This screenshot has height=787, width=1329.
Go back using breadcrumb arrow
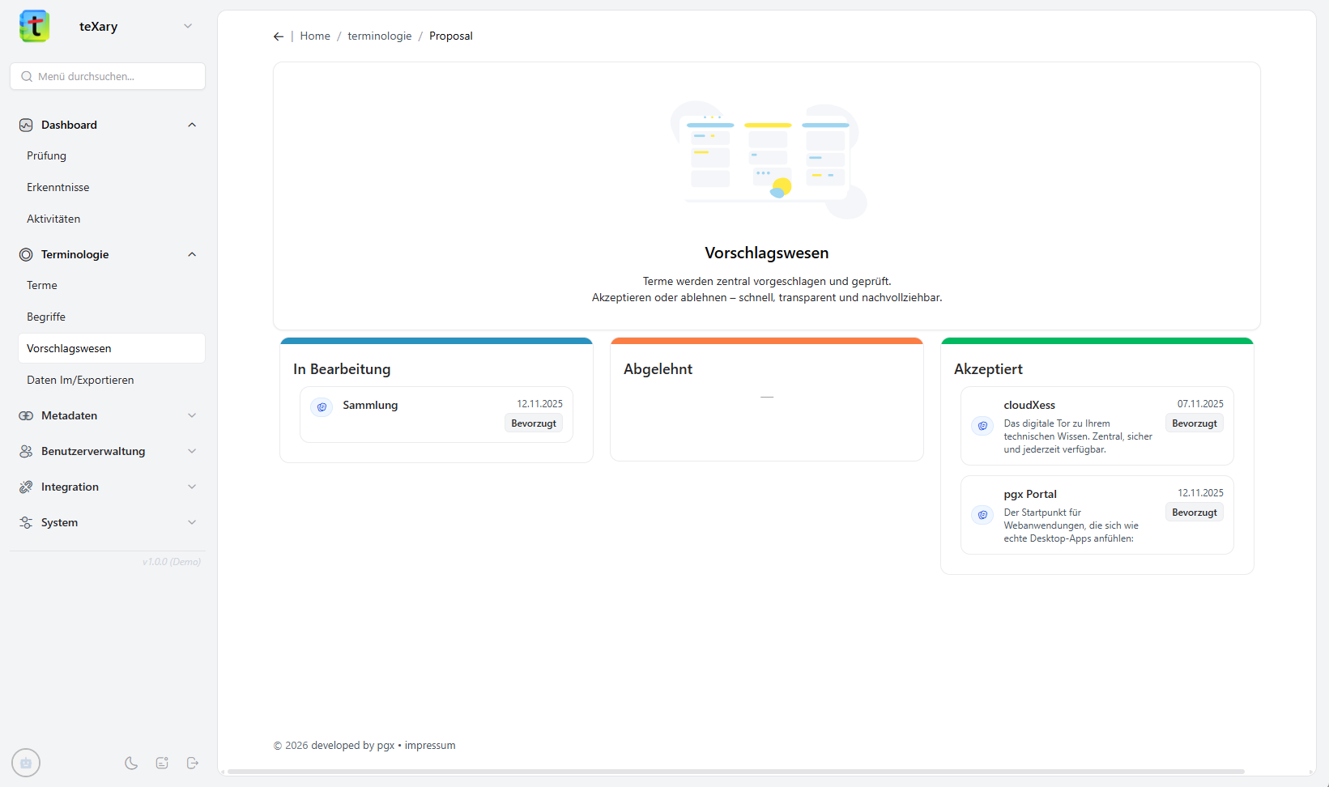[x=279, y=36]
